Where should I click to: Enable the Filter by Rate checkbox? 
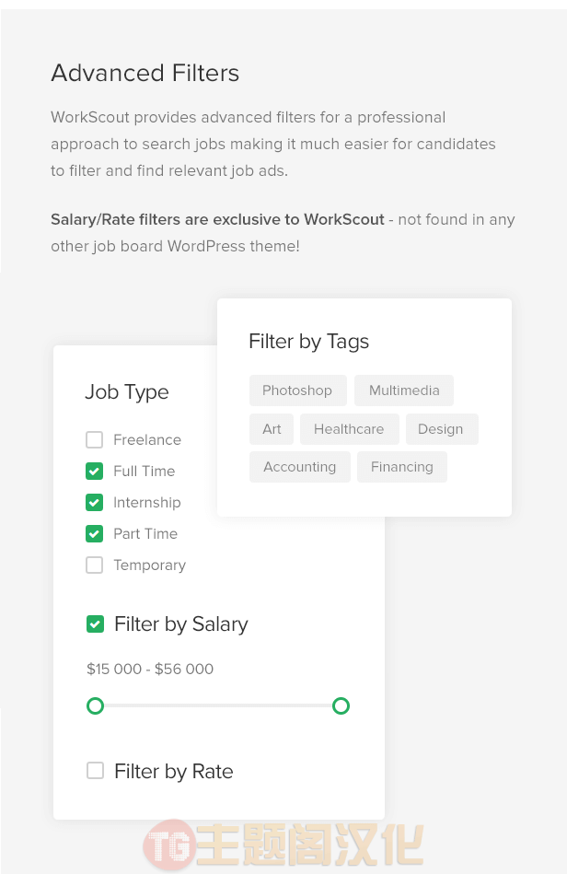95,771
